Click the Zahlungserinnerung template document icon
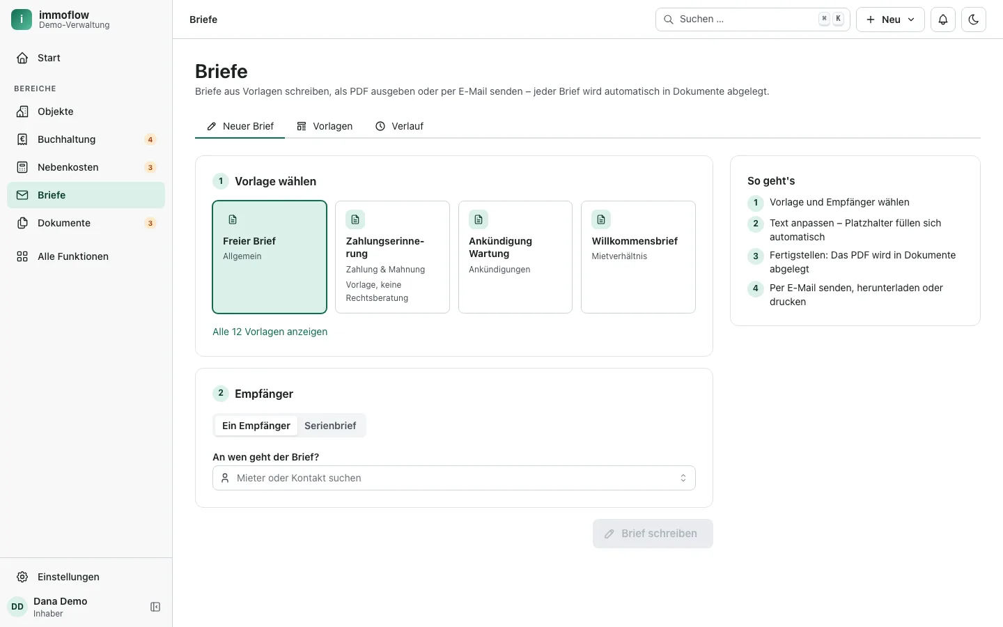The height and width of the screenshot is (627, 1003). [x=355, y=219]
